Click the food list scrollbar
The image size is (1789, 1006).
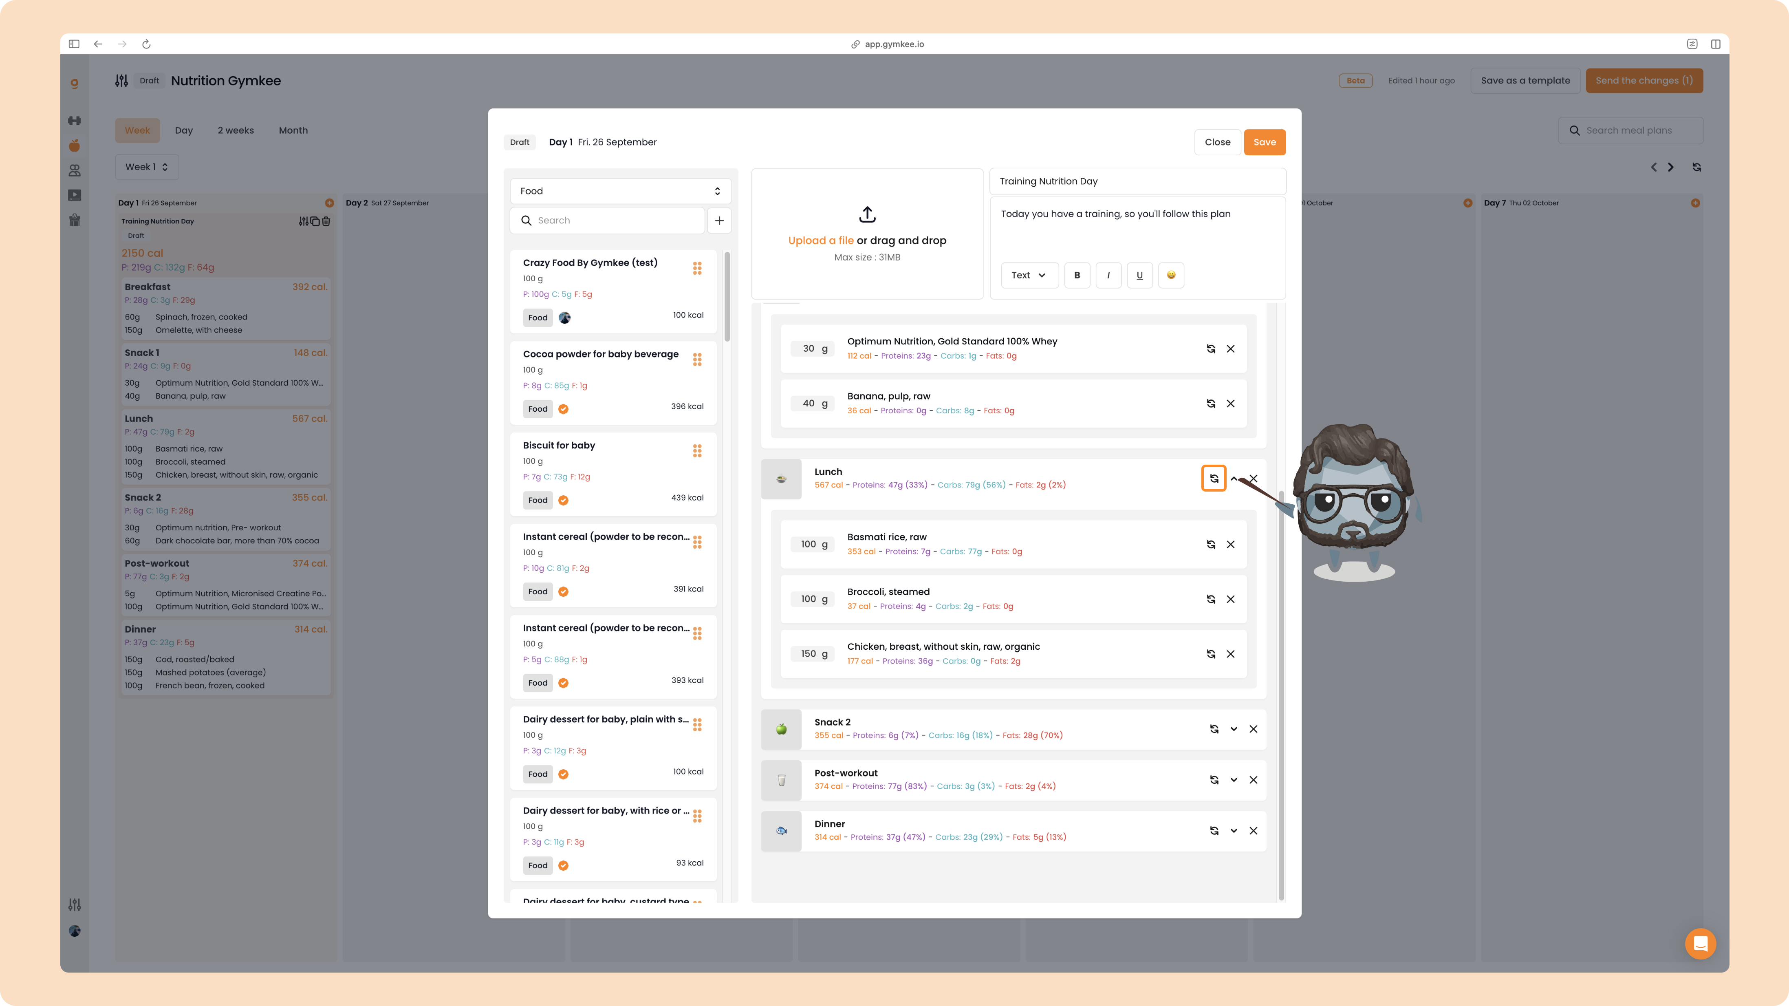coord(727,297)
